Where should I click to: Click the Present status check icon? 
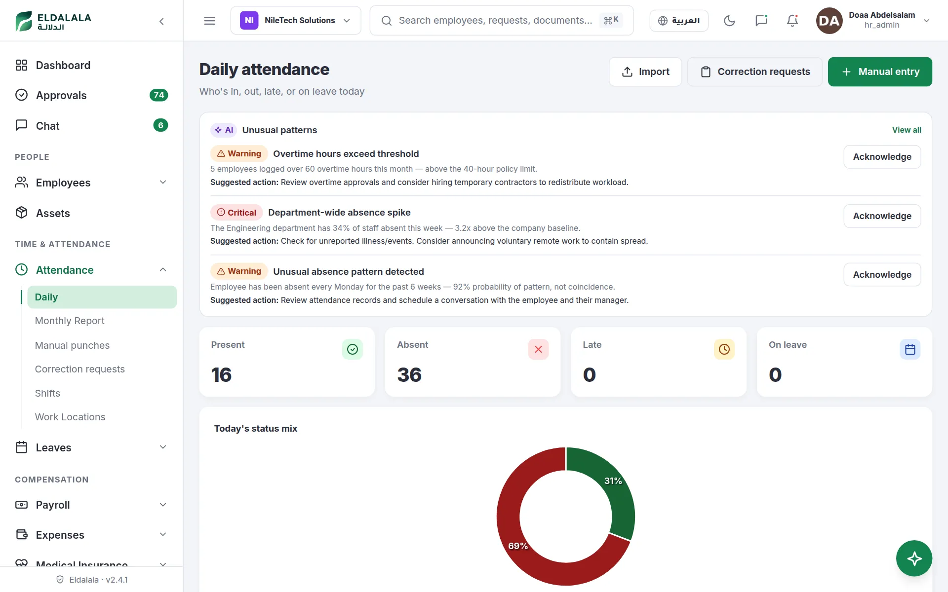click(353, 349)
